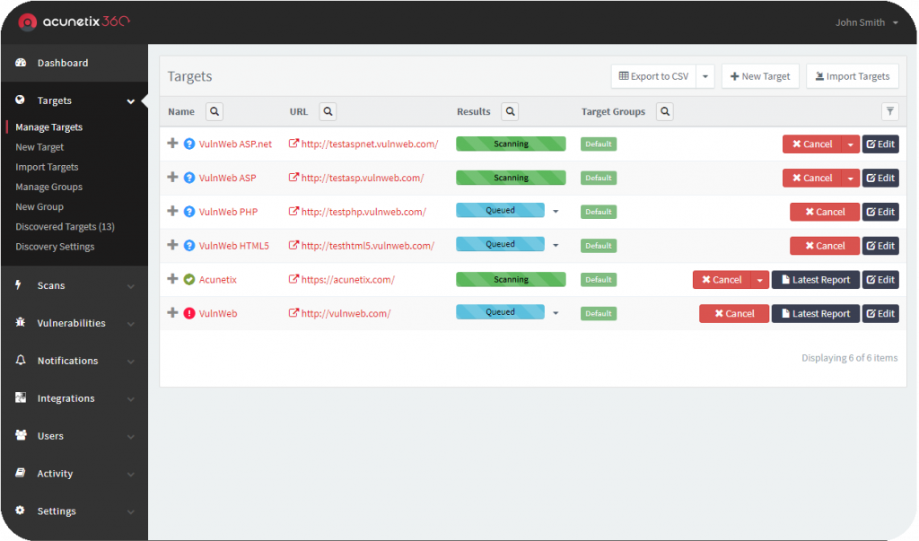Expand the VulnWeb ASP.net row plus
The height and width of the screenshot is (541, 919).
[x=172, y=143]
